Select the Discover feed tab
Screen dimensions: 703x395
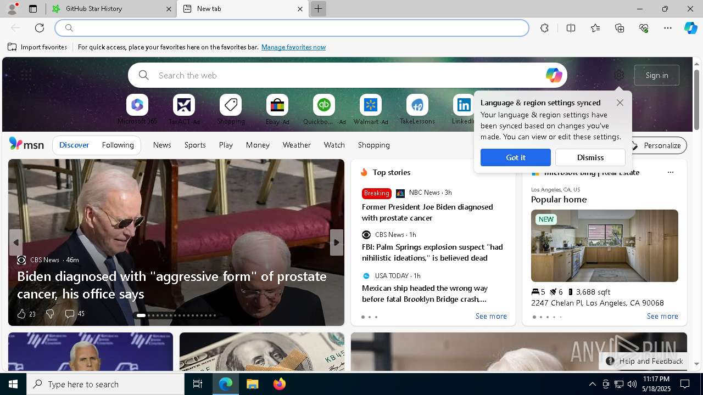[x=74, y=145]
